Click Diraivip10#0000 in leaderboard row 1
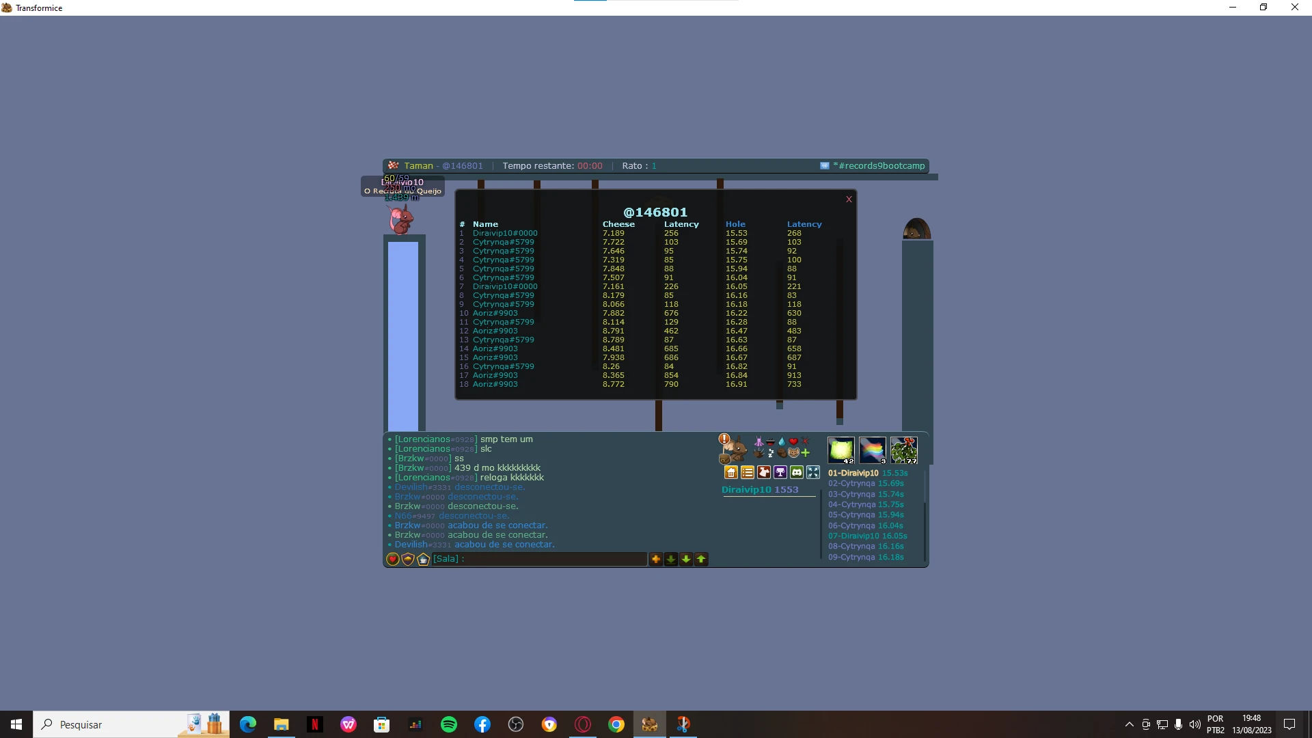 pos(505,233)
